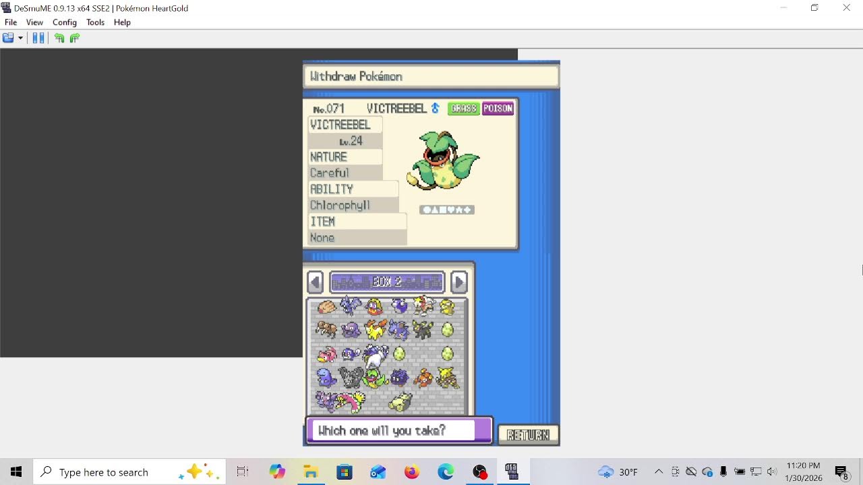Select the egg above the Gastly icon

[399, 354]
